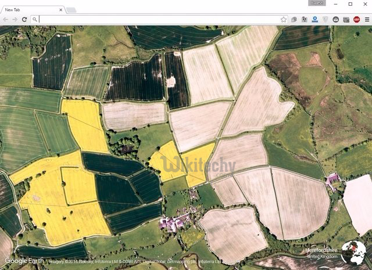372x270 pixels.
Task: Select the New Tab tab
Action: coord(29,9)
